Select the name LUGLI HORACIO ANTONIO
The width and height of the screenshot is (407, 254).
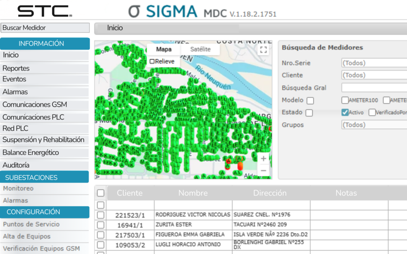(188, 244)
